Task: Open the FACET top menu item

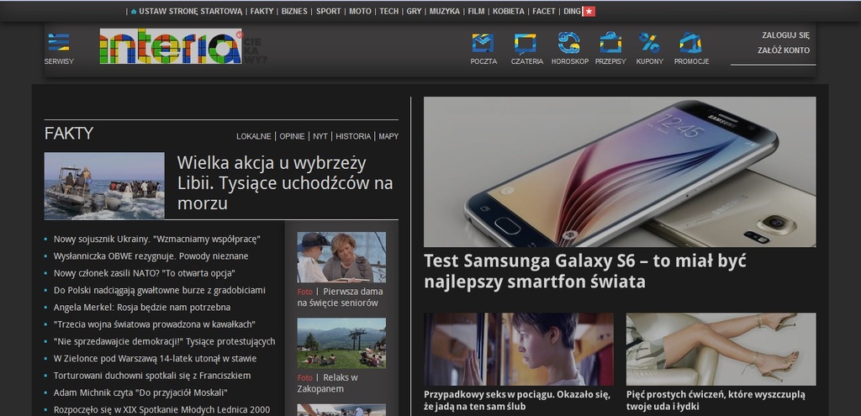Action: tap(544, 11)
